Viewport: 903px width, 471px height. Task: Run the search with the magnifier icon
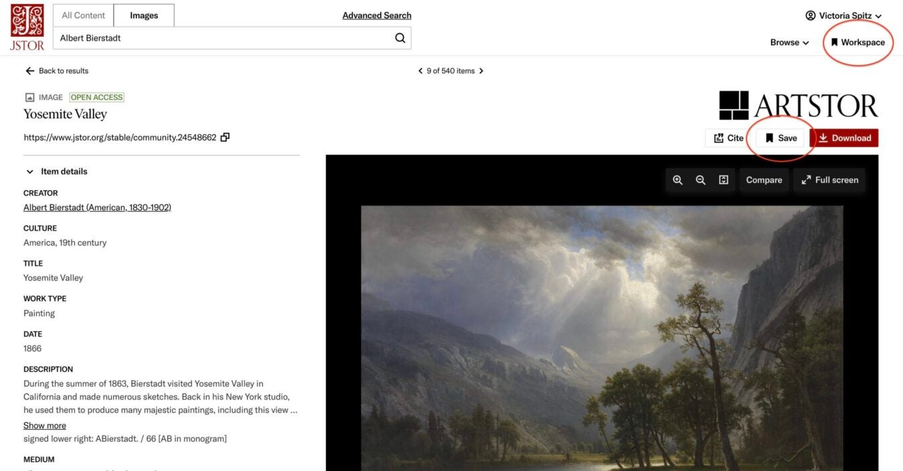point(400,38)
